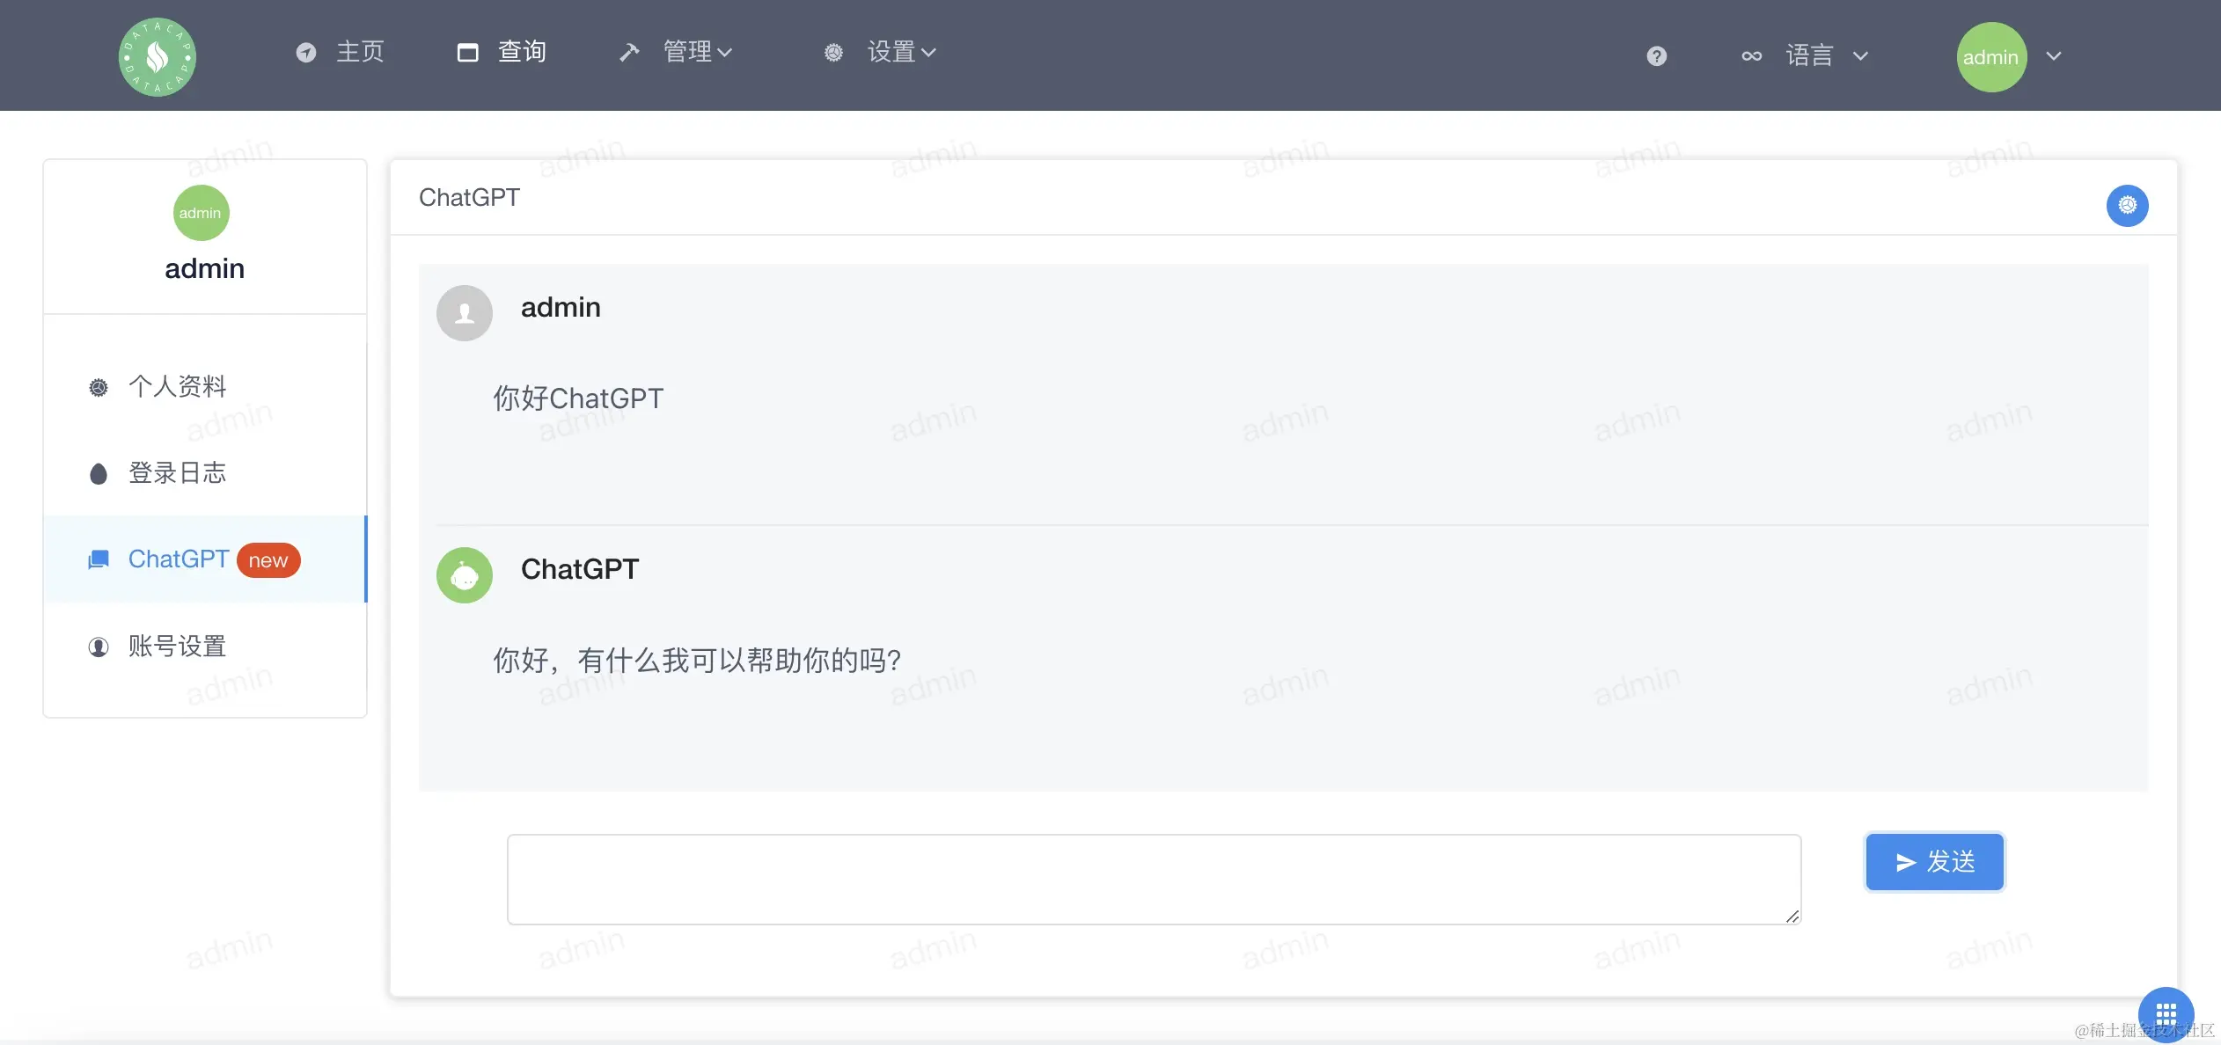Expand the 管理 dropdown menu

tap(676, 52)
